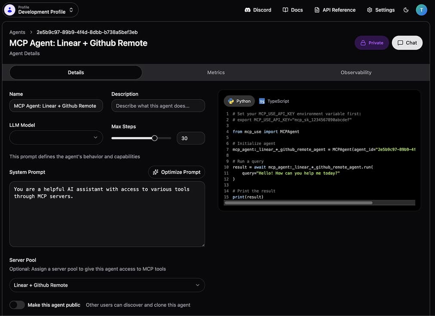
Task: Switch the Development Profile selector
Action: click(x=40, y=9)
